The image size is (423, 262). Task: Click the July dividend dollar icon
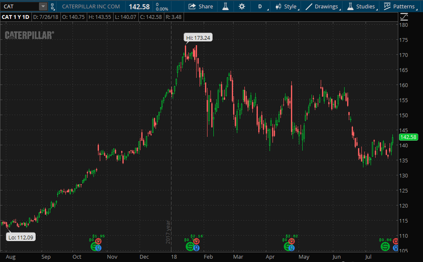click(x=385, y=247)
